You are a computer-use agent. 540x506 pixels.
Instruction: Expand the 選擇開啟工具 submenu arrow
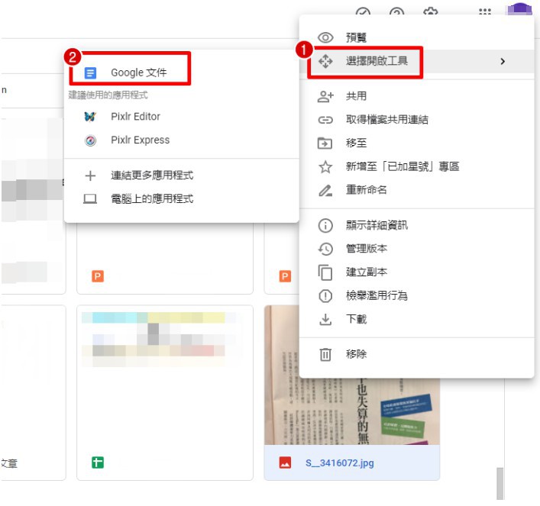502,61
